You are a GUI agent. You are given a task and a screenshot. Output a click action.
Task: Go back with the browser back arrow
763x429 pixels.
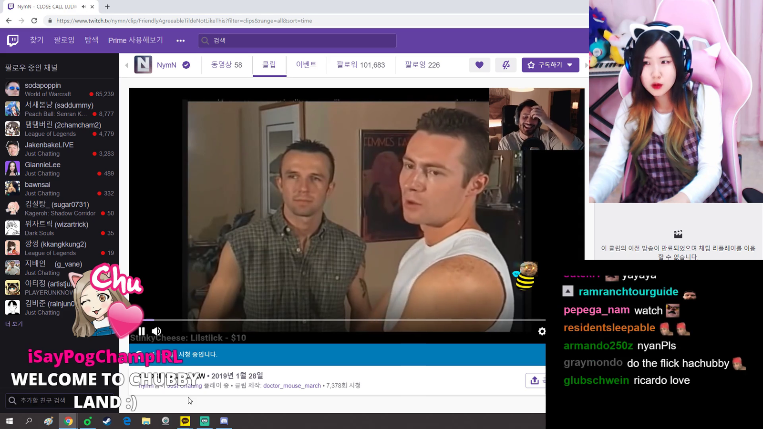tap(9, 20)
